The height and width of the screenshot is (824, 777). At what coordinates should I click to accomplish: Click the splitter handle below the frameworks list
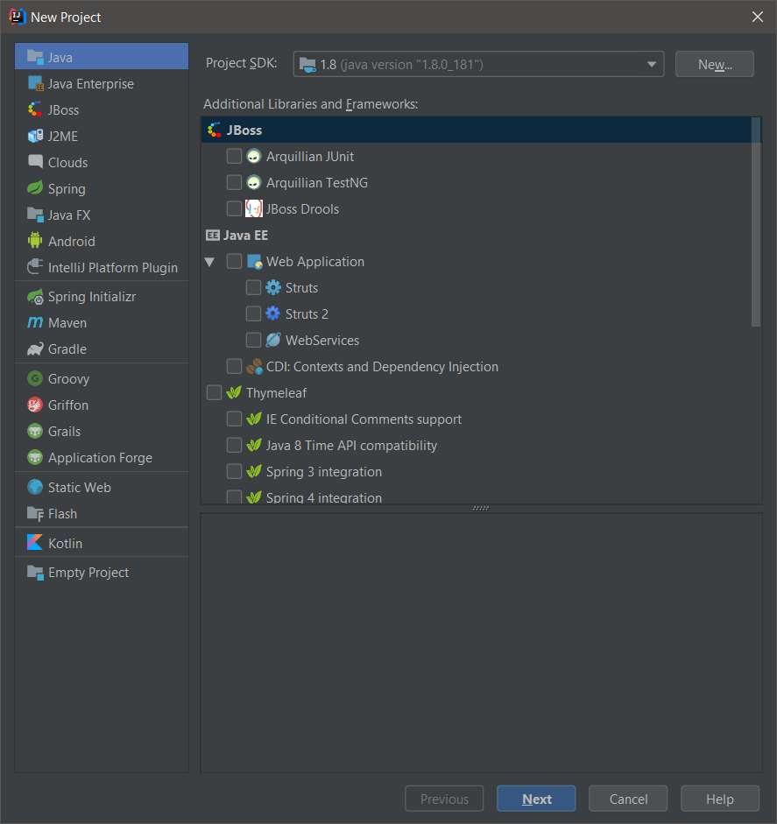pyautogui.click(x=481, y=508)
